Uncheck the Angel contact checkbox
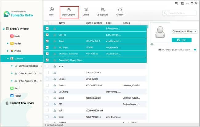The height and width of the screenshot is (127, 200). pyautogui.click(x=47, y=41)
